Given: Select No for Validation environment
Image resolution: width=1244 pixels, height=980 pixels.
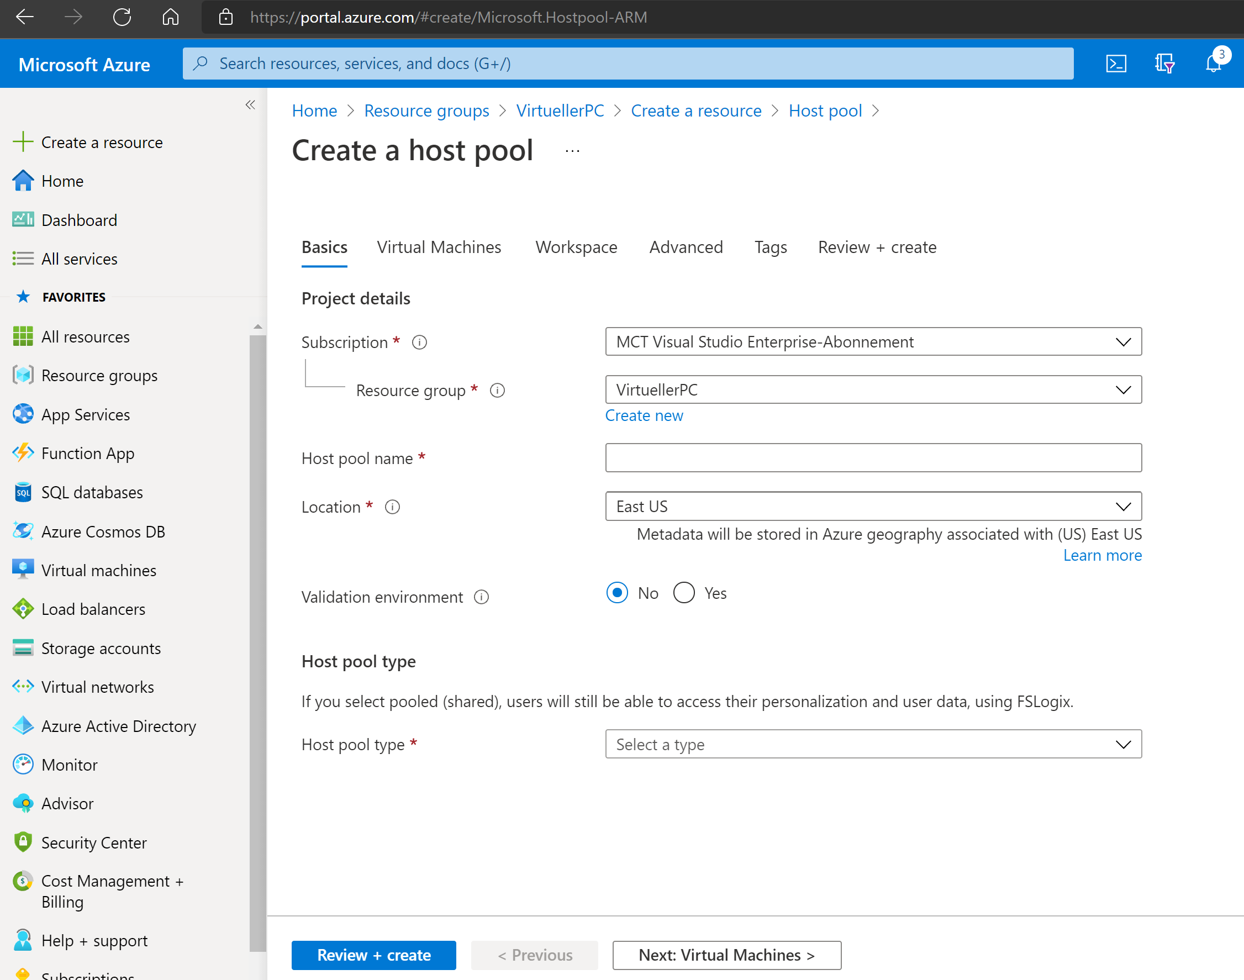Looking at the screenshot, I should pyautogui.click(x=618, y=593).
